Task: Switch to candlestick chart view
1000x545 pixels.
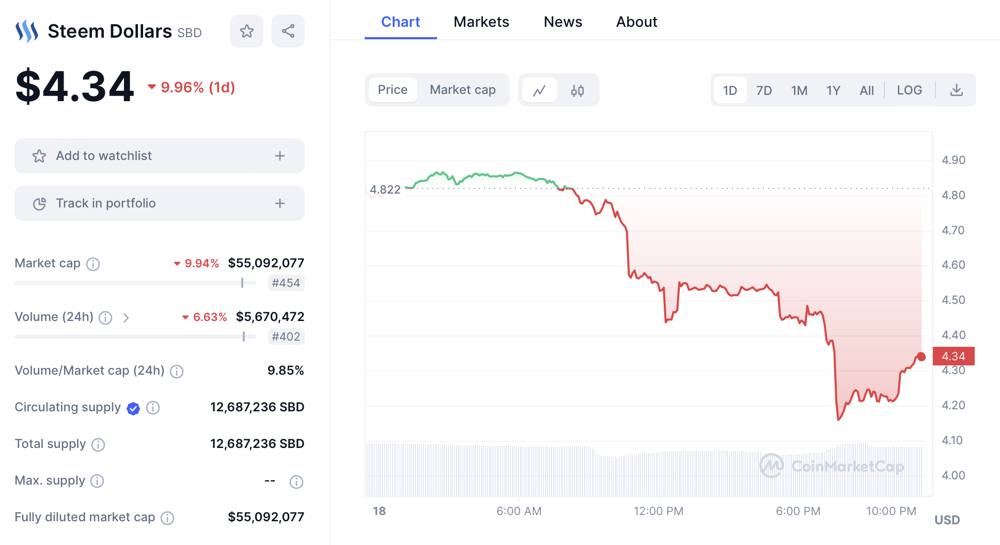Action: click(577, 91)
